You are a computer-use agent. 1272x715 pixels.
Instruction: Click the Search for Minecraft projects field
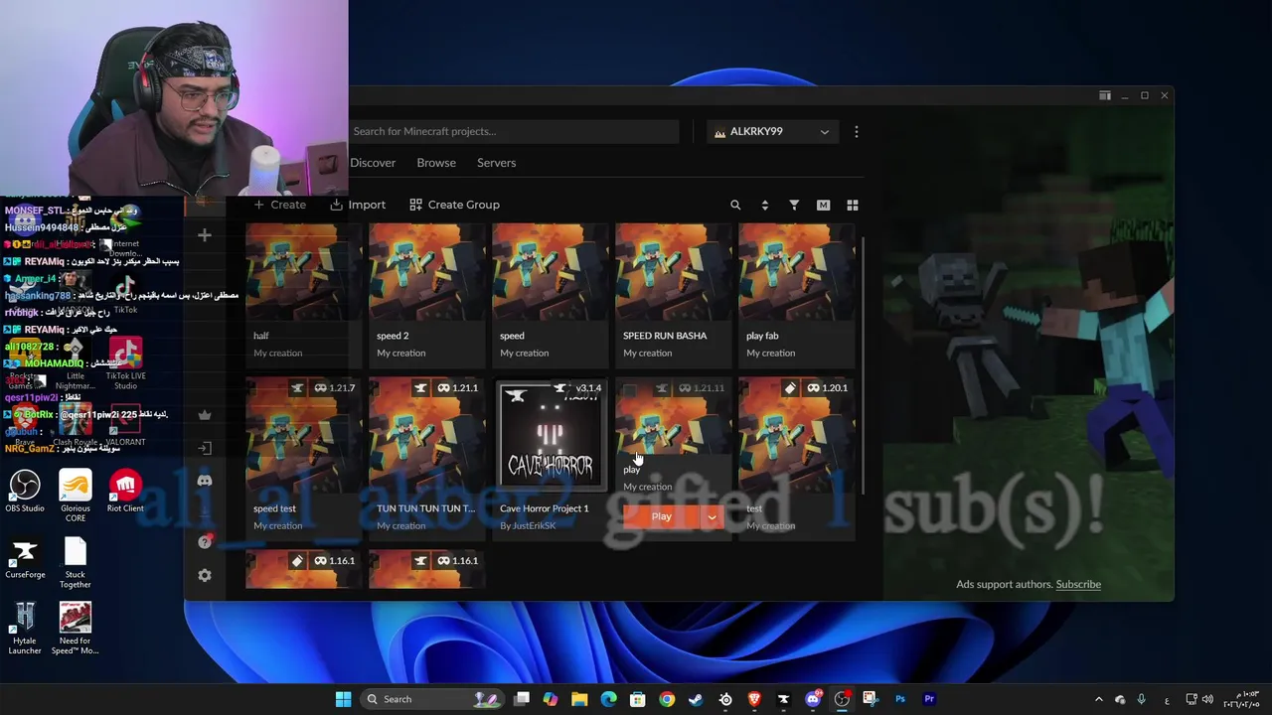[514, 131]
